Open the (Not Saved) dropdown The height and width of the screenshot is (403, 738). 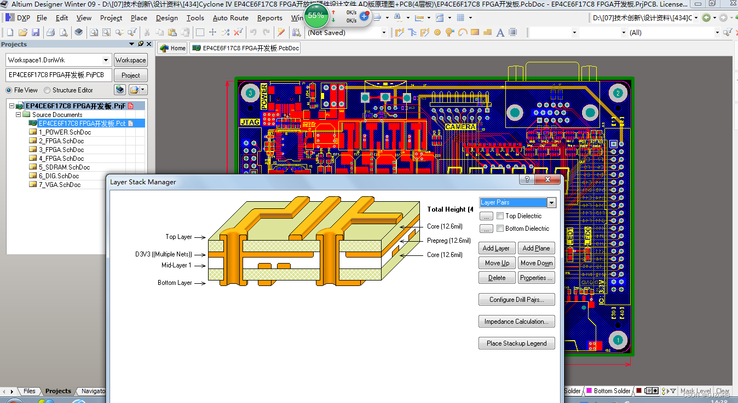pos(384,33)
